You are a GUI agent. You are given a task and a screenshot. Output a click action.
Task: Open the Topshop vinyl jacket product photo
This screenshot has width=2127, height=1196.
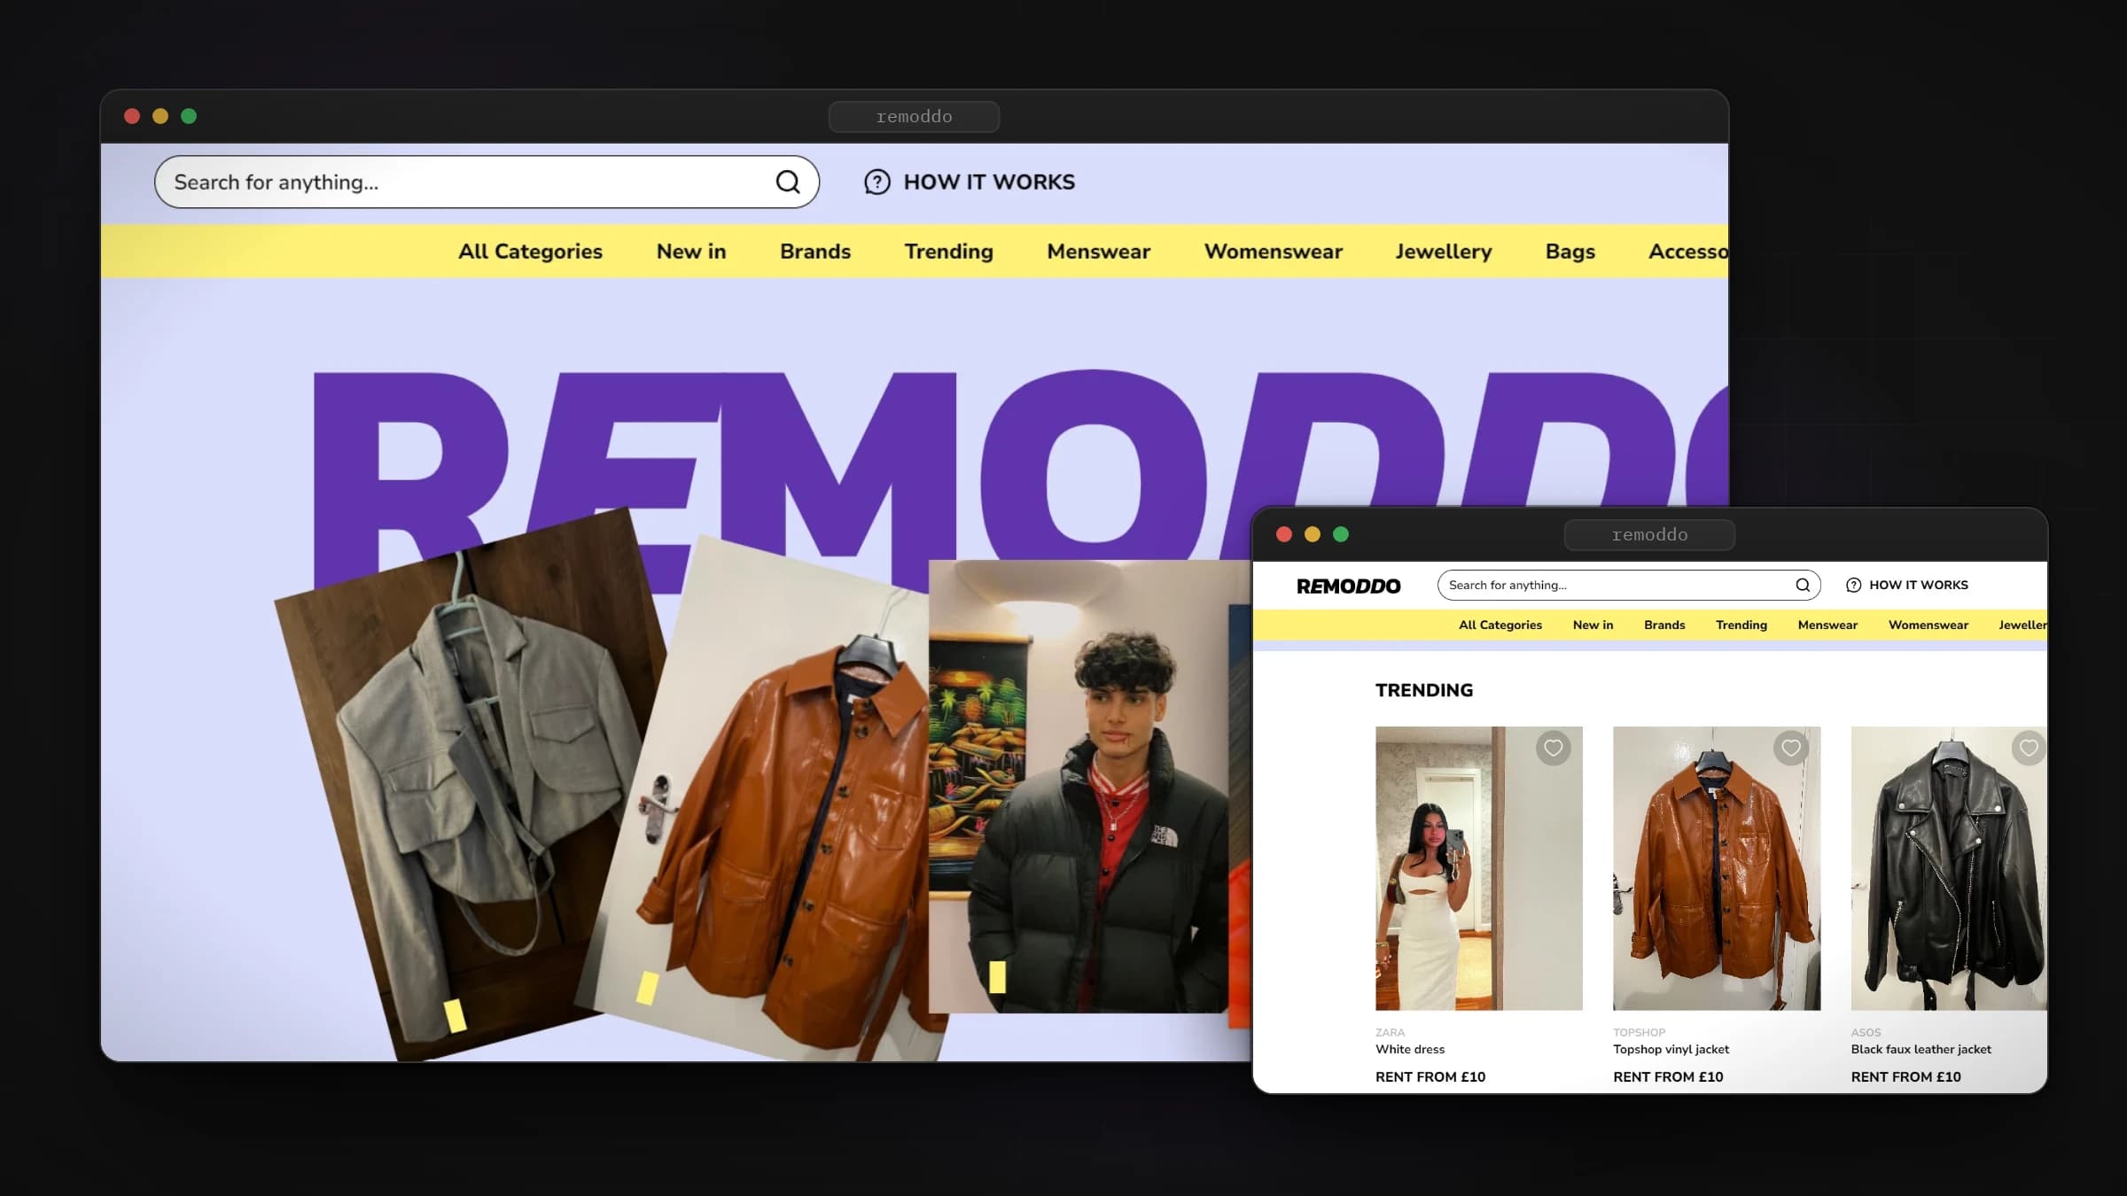[x=1717, y=868]
